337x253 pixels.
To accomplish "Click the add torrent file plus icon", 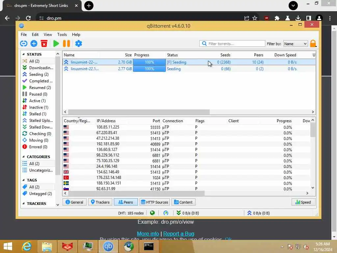I will tap(34, 43).
